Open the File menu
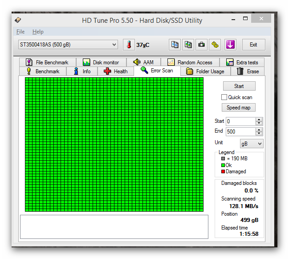This screenshot has height=259, width=289. (20, 32)
